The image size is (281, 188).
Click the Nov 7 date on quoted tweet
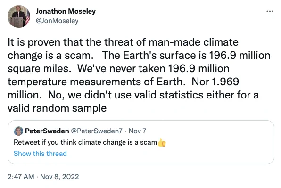pyautogui.click(x=137, y=131)
